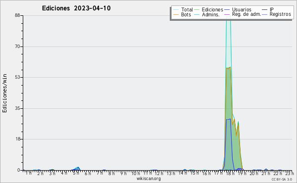Click the y-axis value 0
The image size is (297, 183).
[x=19, y=170]
